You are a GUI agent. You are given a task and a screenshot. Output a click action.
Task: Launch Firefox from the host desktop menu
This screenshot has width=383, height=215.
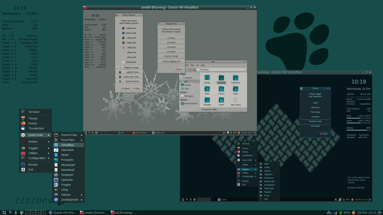click(x=36, y=123)
